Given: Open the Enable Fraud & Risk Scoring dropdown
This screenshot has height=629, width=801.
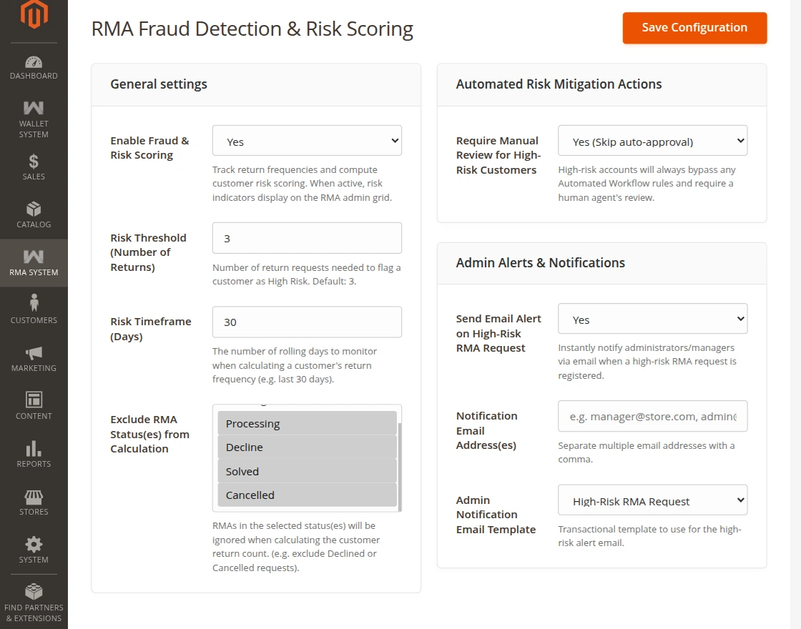Looking at the screenshot, I should 307,140.
